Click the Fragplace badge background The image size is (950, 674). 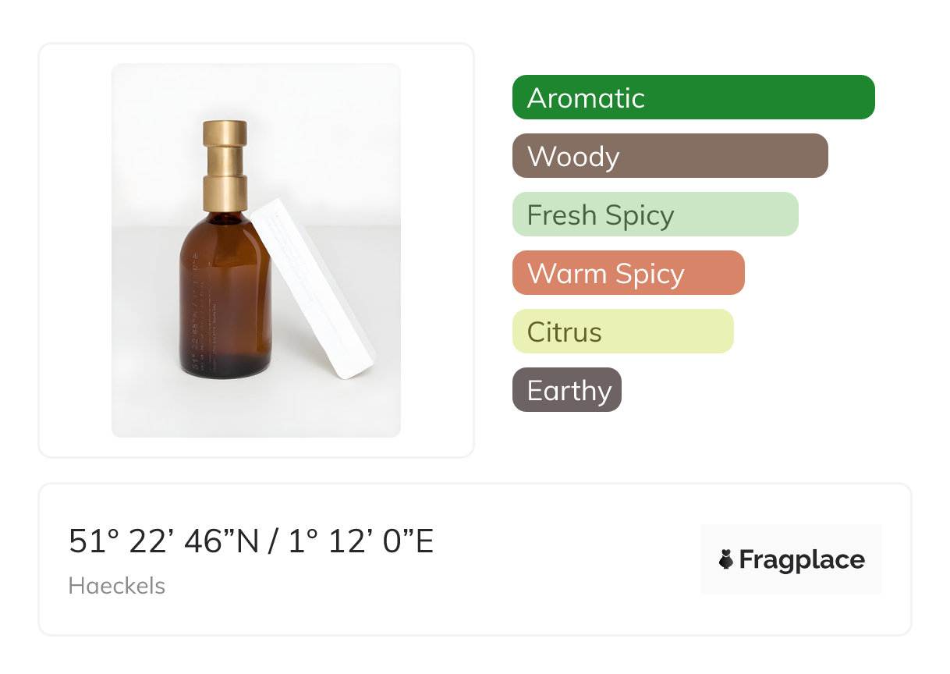tap(792, 538)
